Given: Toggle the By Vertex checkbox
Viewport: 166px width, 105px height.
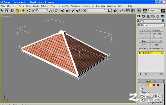Looking at the screenshot, I should [140, 89].
